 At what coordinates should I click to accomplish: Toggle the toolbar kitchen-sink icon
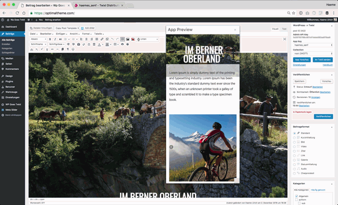pos(122,39)
